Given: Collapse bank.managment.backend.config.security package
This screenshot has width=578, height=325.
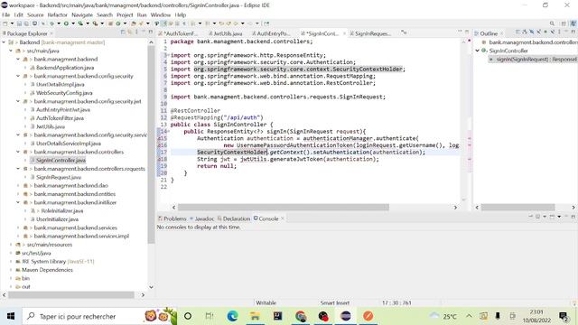Looking at the screenshot, I should click(x=18, y=76).
